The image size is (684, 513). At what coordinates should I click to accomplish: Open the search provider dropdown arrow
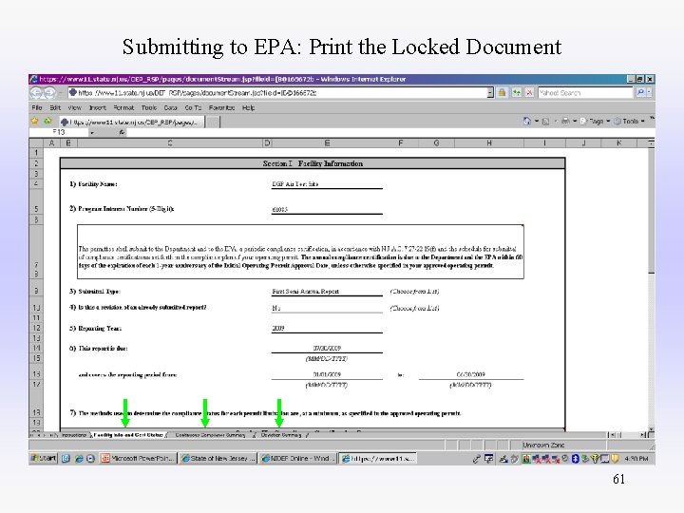650,92
